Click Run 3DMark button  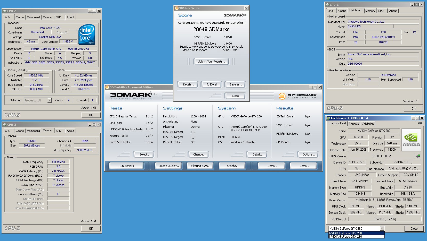click(x=126, y=166)
